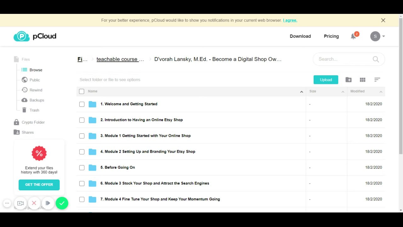Check the box for 2. Introduction to Having an Online Etsy Shop
The width and height of the screenshot is (403, 227).
(x=82, y=120)
